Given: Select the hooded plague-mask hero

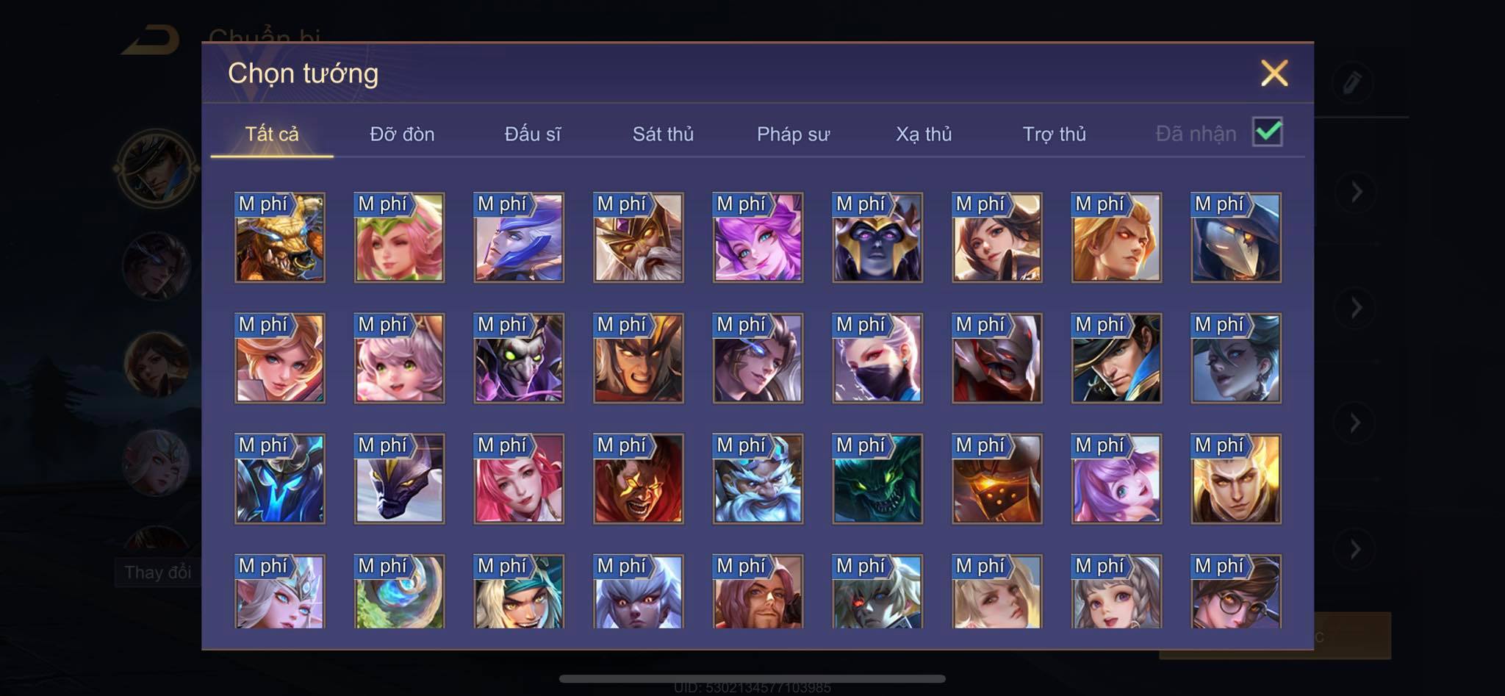Looking at the screenshot, I should pyautogui.click(x=1236, y=237).
